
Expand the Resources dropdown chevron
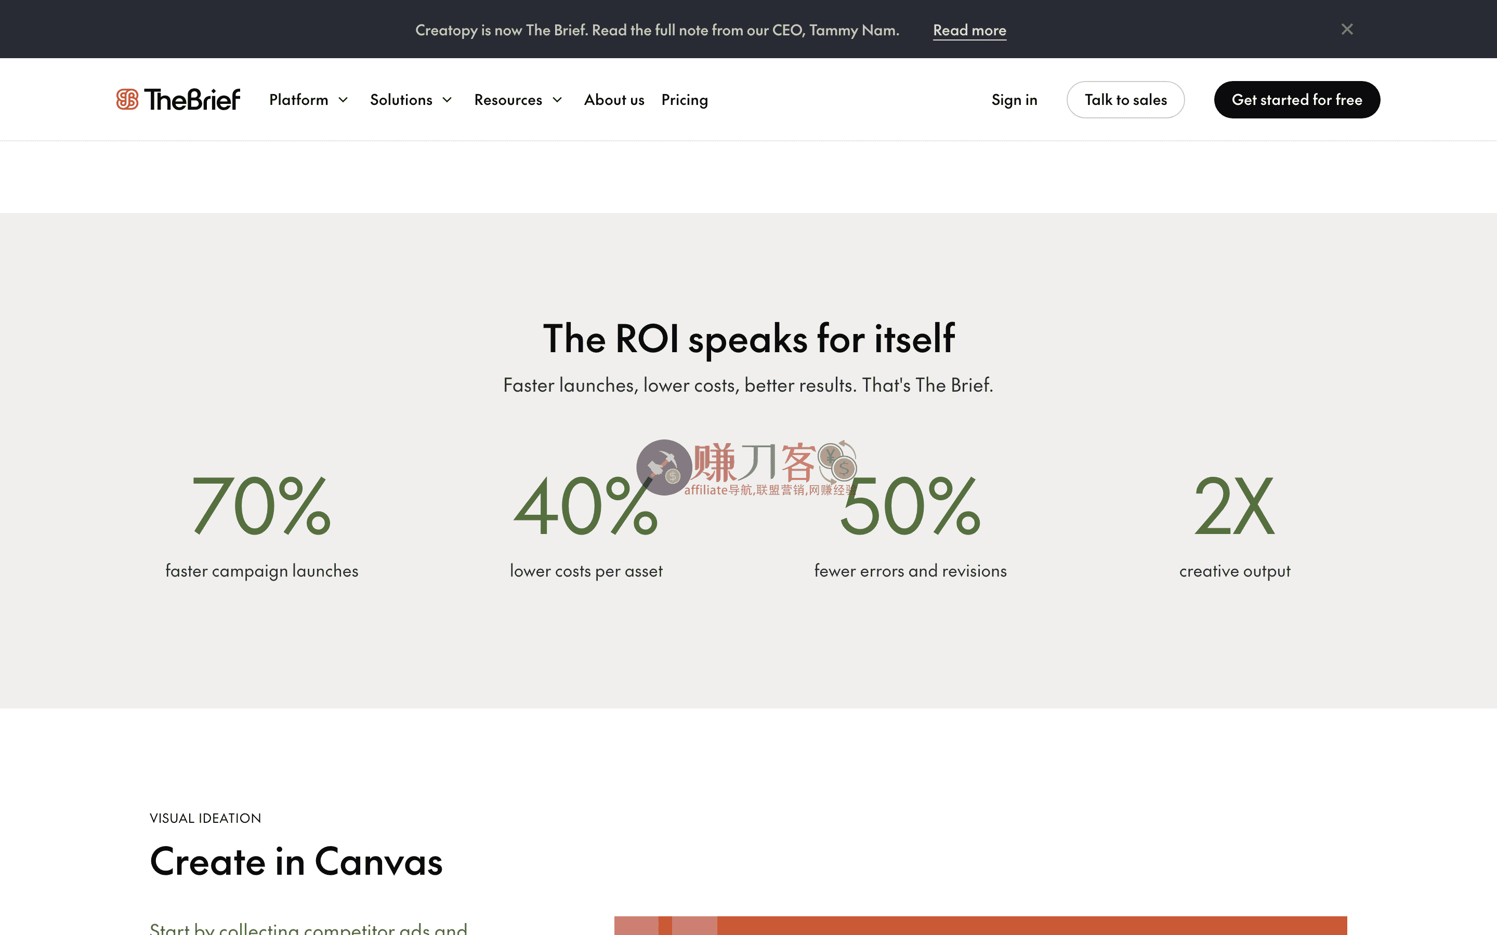[x=557, y=100]
